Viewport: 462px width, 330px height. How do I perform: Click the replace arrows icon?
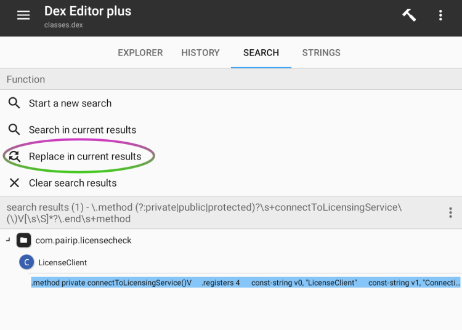point(14,156)
